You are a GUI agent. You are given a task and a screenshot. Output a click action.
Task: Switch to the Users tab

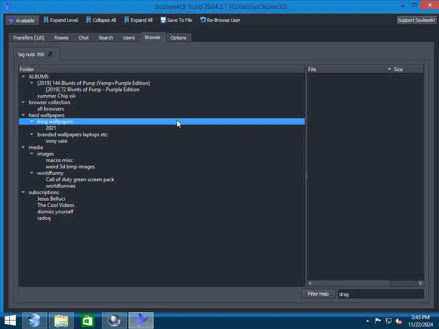pos(129,38)
